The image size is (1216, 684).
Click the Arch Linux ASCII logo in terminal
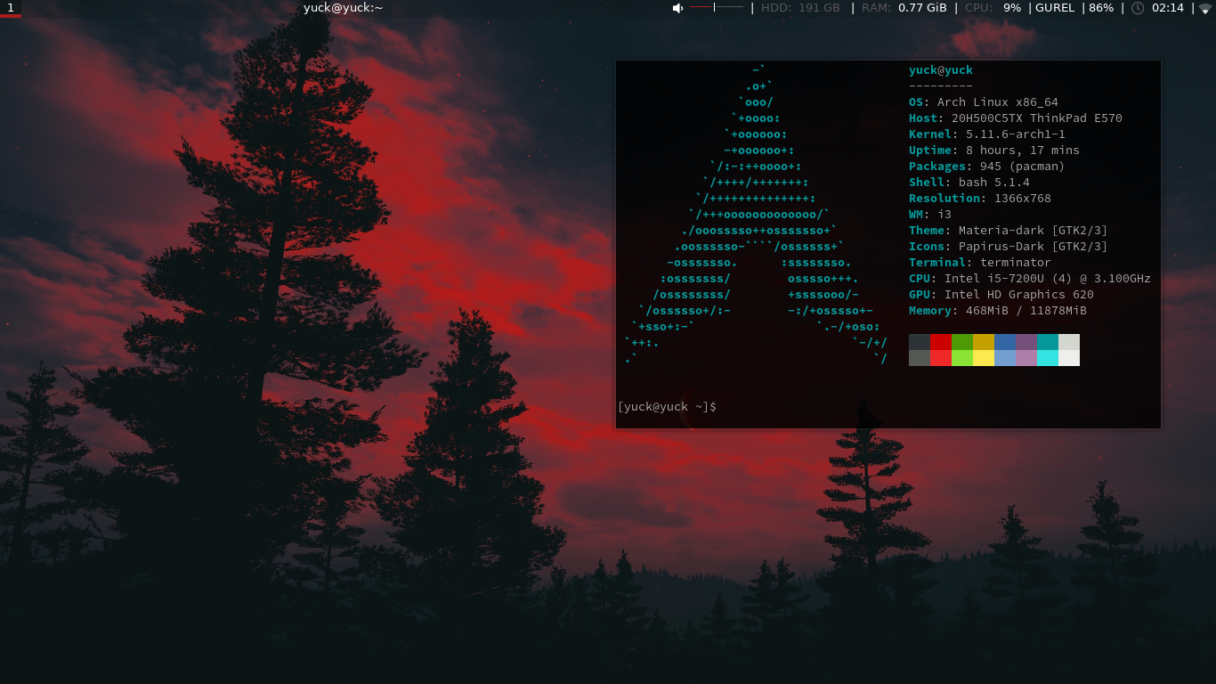click(756, 215)
